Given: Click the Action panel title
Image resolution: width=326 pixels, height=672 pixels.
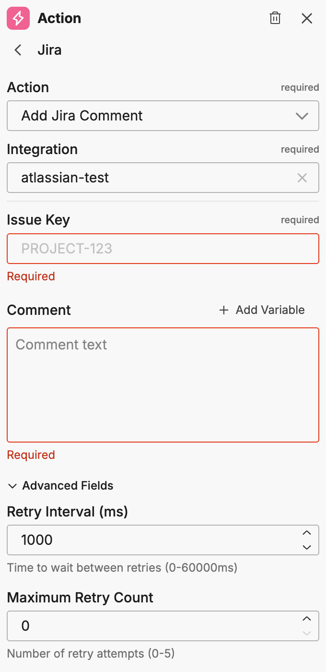Looking at the screenshot, I should click(59, 18).
